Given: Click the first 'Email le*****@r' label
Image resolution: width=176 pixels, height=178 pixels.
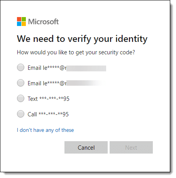Looking at the screenshot, I should tap(47, 68).
